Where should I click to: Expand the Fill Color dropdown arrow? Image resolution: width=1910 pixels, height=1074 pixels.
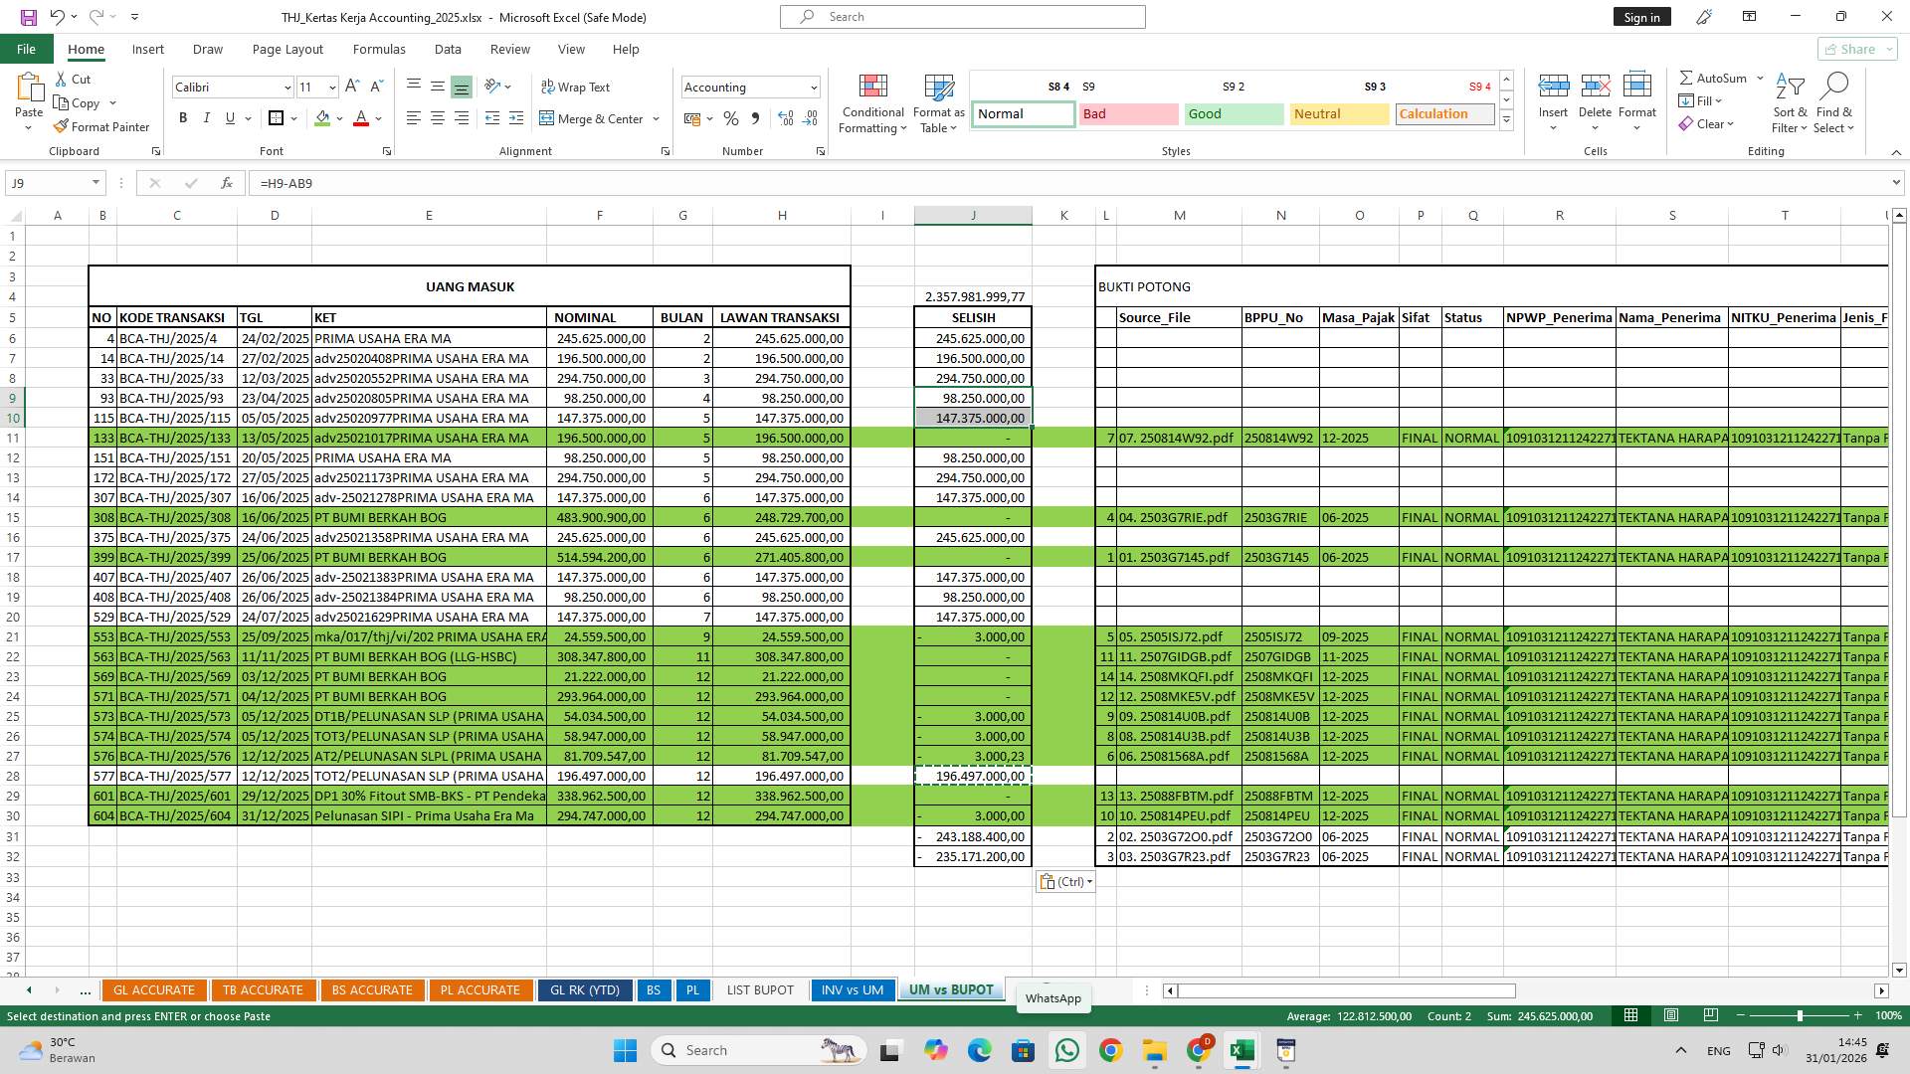pos(337,118)
